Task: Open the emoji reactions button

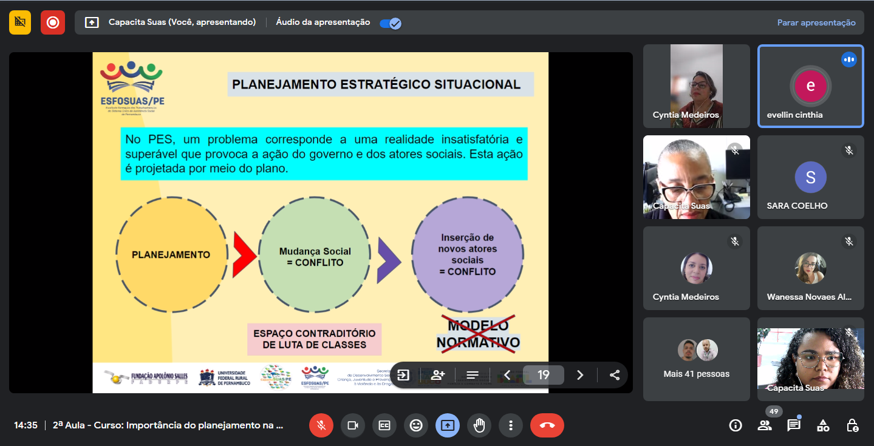Action: click(x=416, y=425)
